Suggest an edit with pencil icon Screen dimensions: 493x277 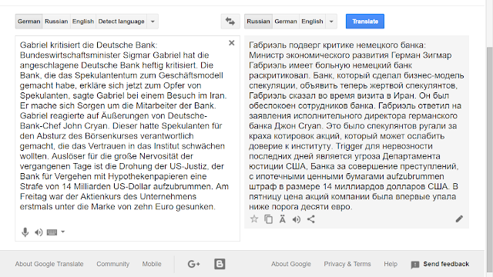tap(459, 219)
